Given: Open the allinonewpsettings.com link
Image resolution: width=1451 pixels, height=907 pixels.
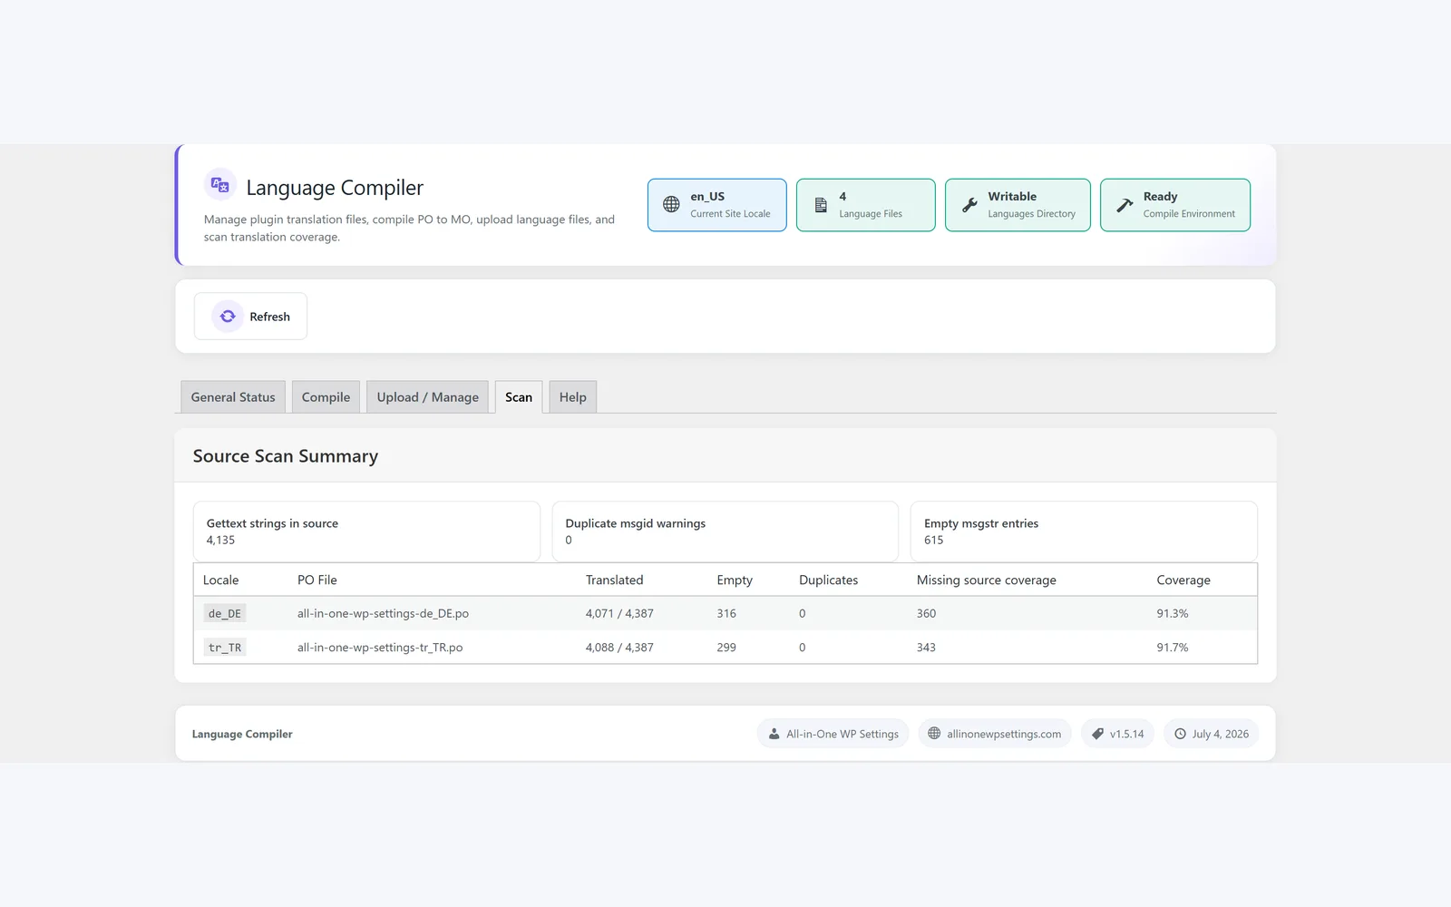Looking at the screenshot, I should click(x=995, y=734).
